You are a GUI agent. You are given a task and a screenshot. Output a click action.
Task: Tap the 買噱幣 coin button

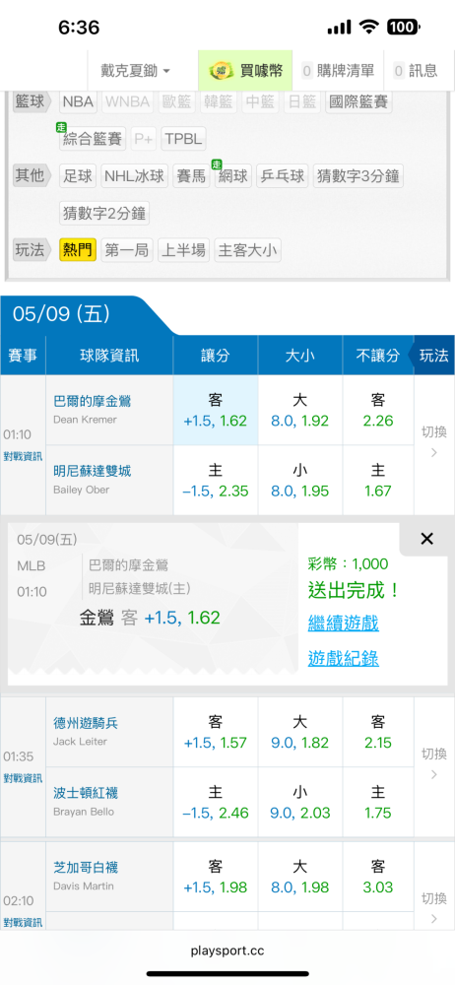coord(245,71)
